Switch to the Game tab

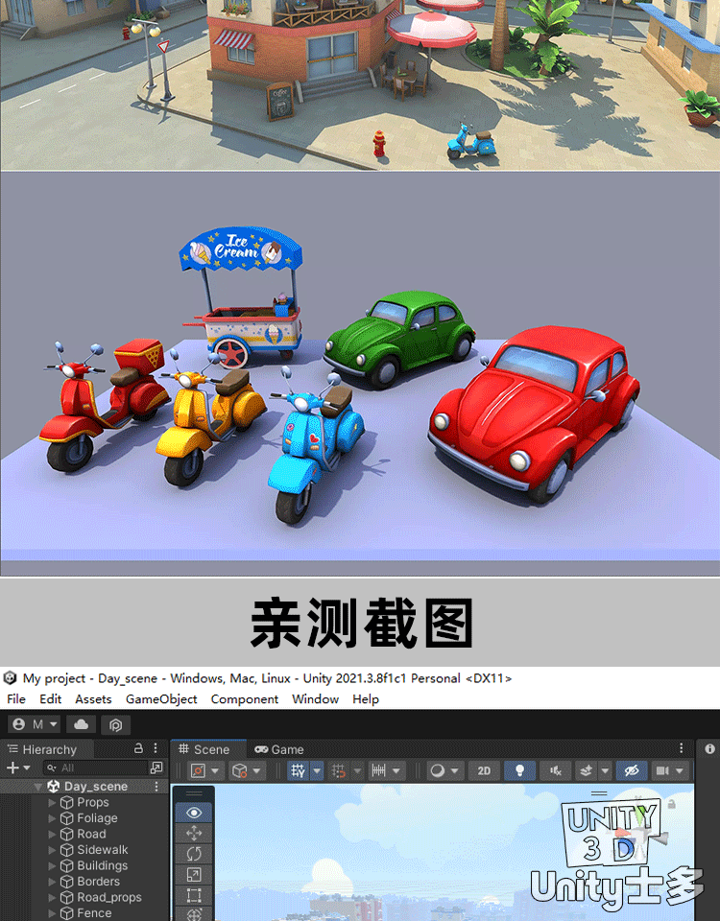pyautogui.click(x=278, y=749)
